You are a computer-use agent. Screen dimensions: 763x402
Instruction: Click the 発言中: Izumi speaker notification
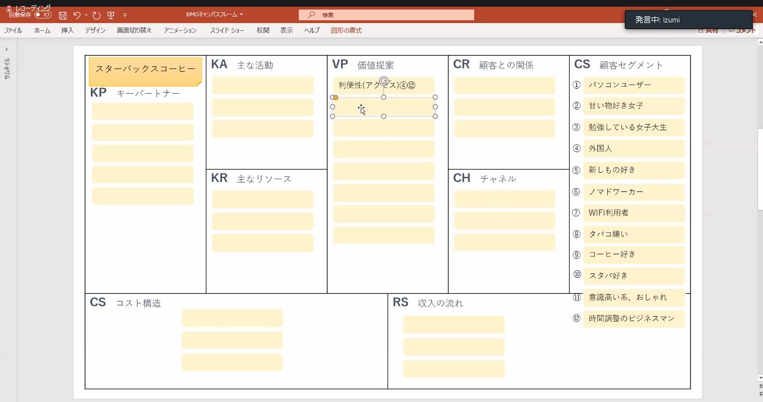pos(688,20)
